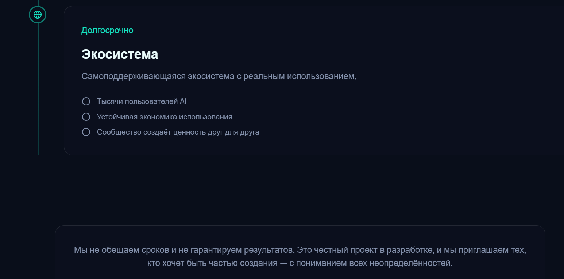Screen dimensions: 564x279
Task: Click the green "Долгосрочно" label
Action: click(107, 30)
